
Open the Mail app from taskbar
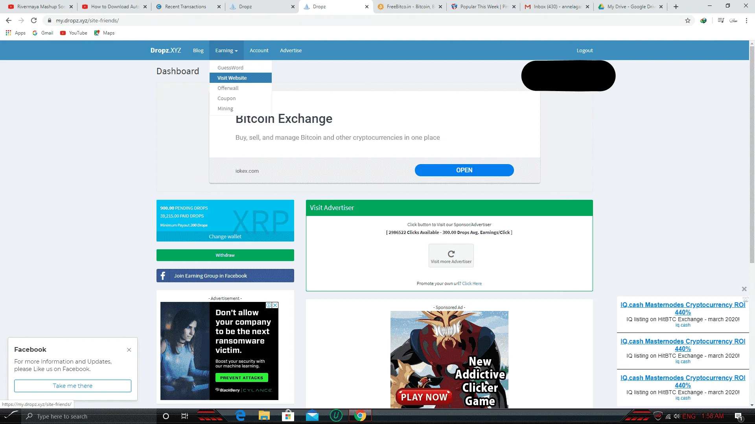(x=312, y=416)
